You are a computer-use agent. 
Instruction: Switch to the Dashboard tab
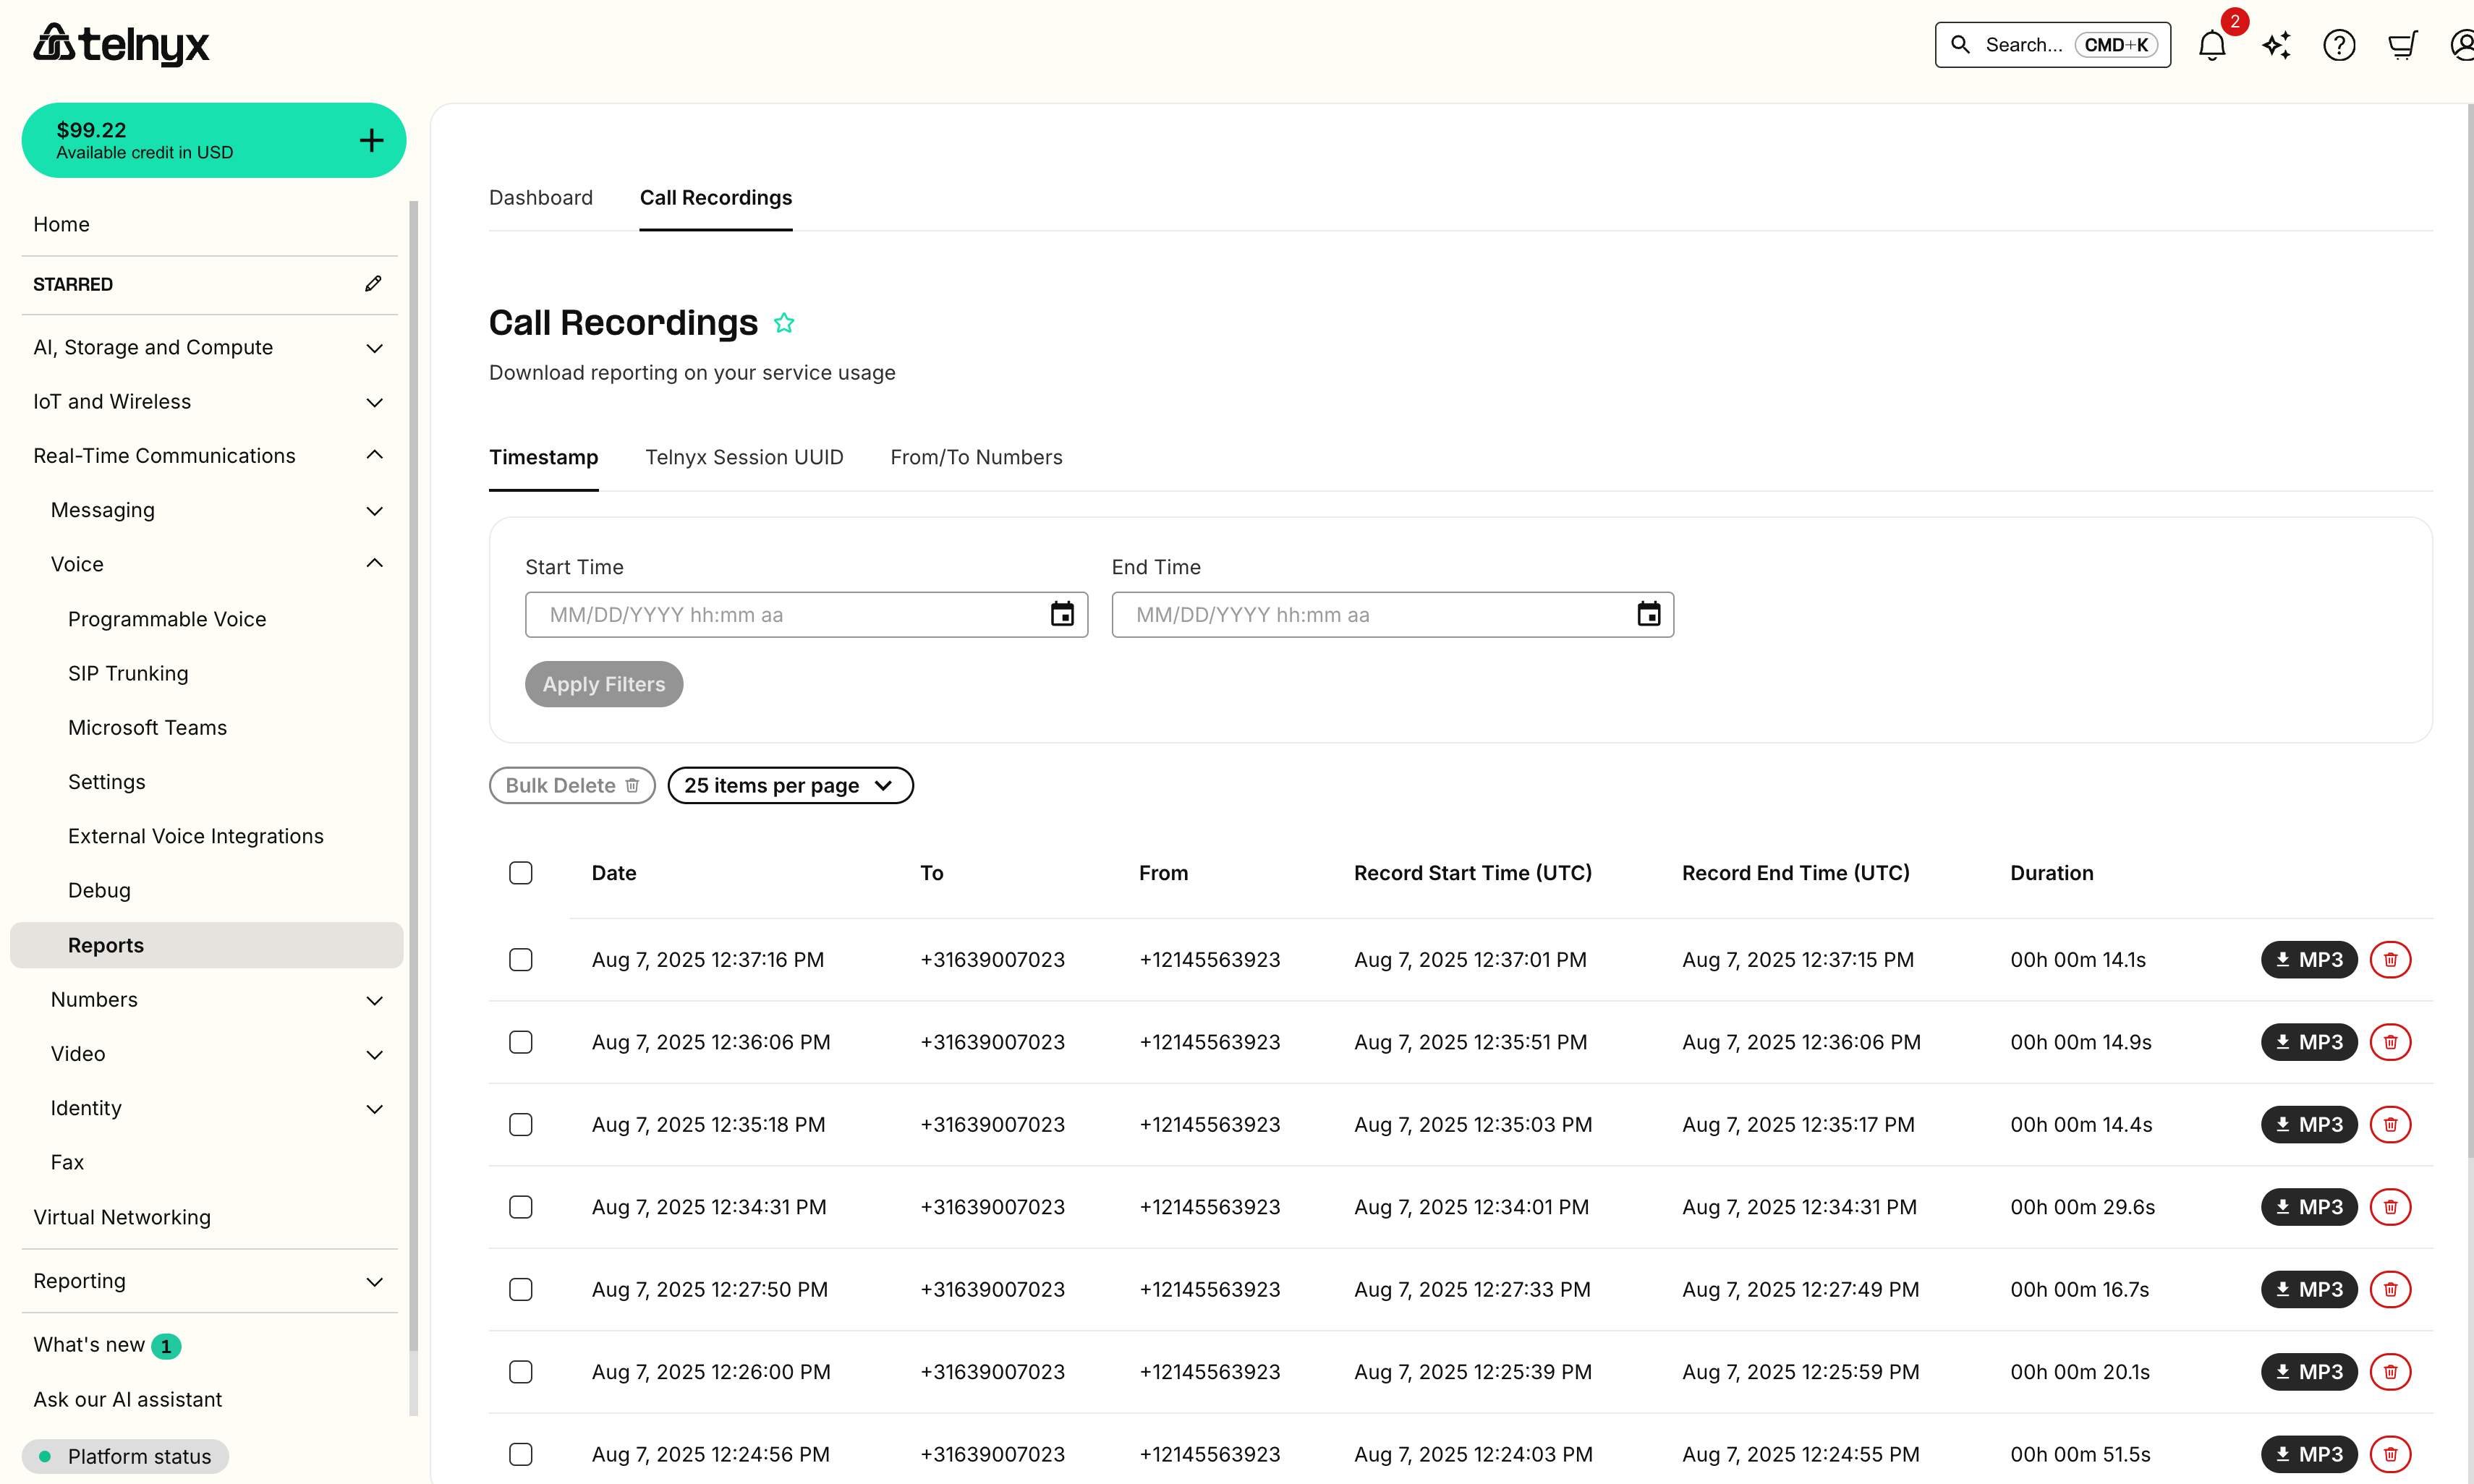541,197
